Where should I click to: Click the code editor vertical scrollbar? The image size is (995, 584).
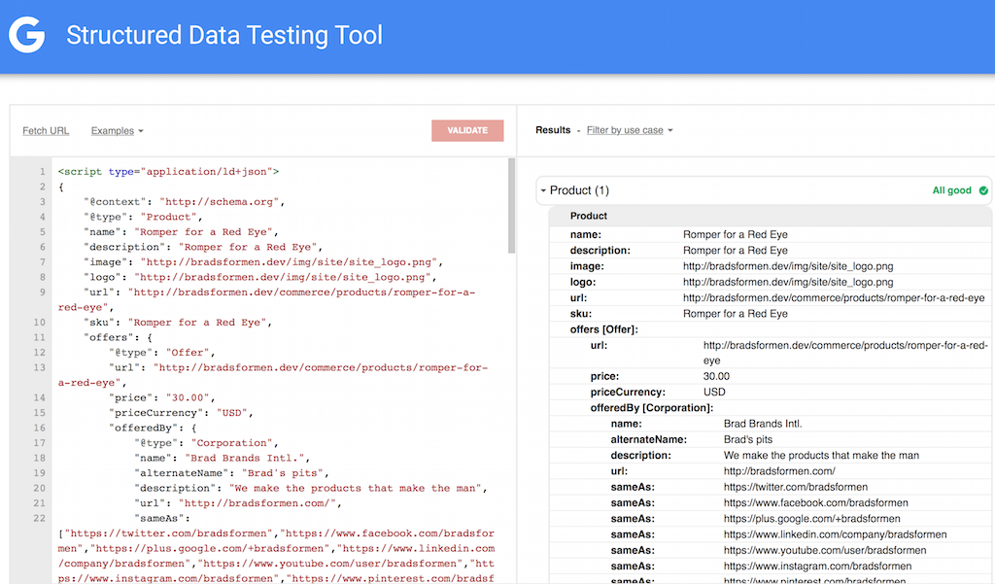click(x=511, y=206)
